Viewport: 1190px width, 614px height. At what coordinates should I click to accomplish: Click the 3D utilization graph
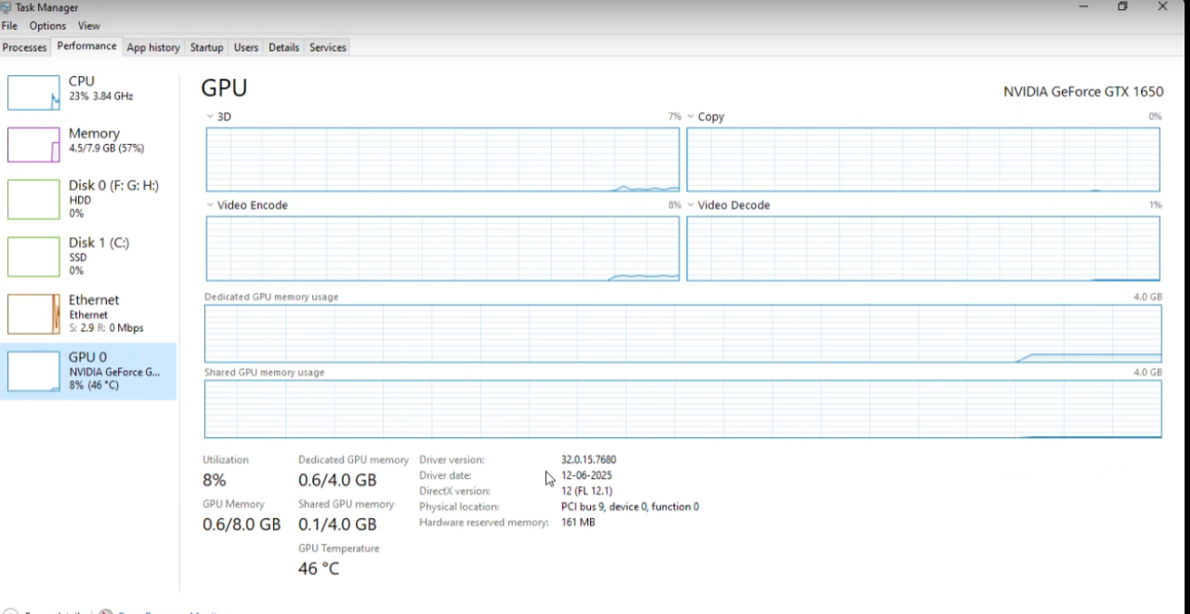point(442,160)
